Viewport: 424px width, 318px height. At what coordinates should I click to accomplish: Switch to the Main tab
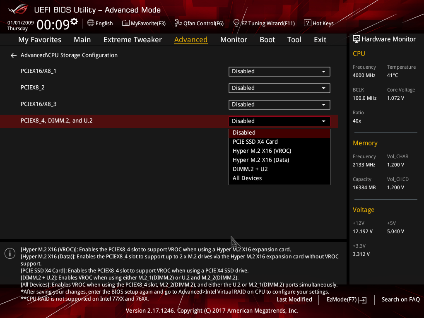pos(82,40)
